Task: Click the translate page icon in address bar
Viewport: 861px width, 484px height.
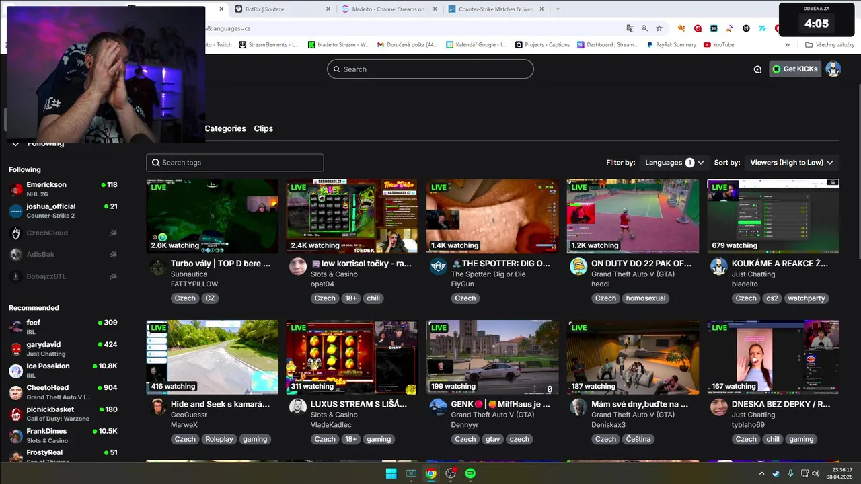Action: pyautogui.click(x=630, y=28)
